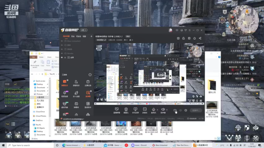Expand microphone options arrow
Image resolution: width=264 pixels, height=148 pixels.
(x=157, y=110)
